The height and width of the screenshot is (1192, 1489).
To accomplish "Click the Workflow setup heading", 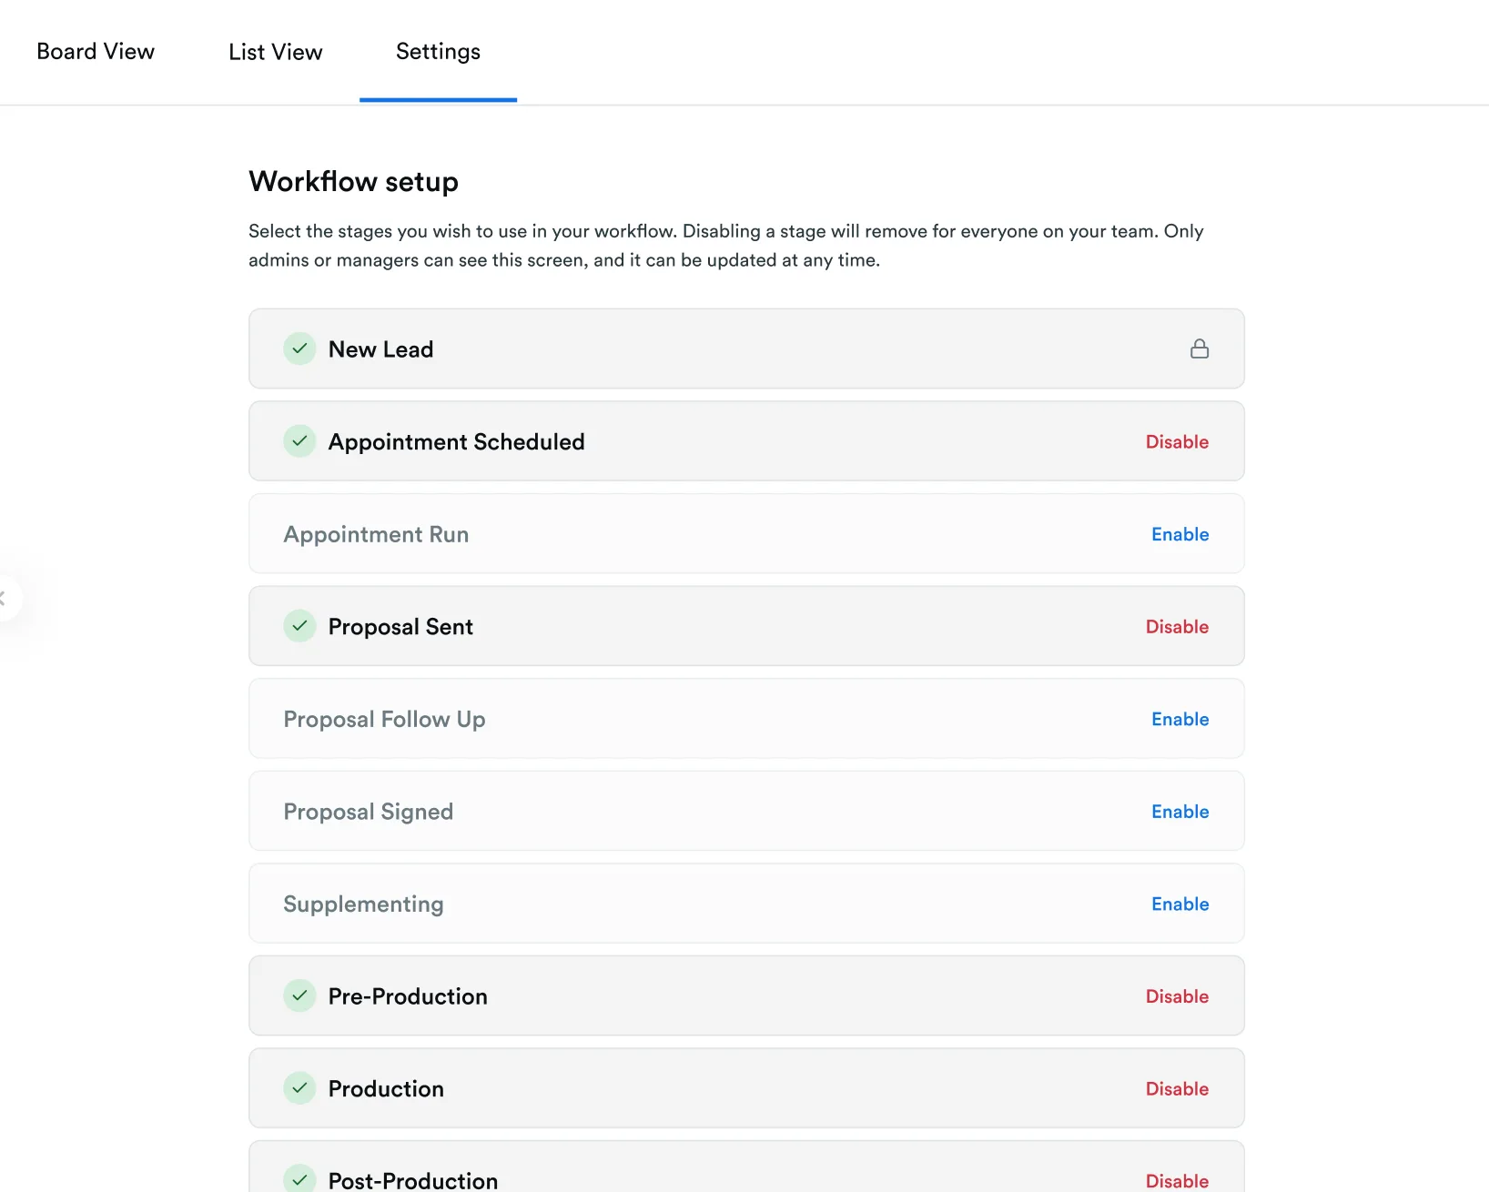I will pos(353,181).
